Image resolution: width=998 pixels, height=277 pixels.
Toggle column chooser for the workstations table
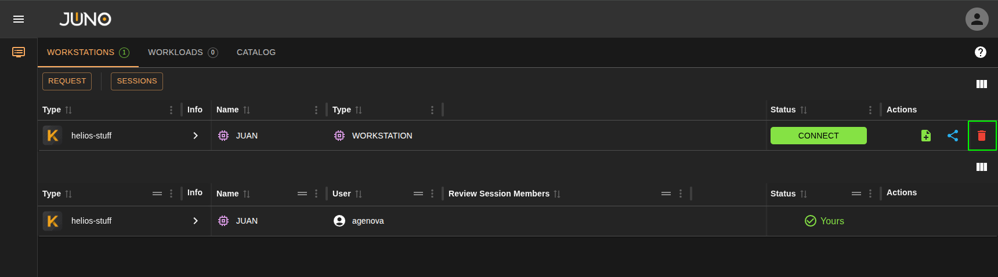tap(981, 84)
